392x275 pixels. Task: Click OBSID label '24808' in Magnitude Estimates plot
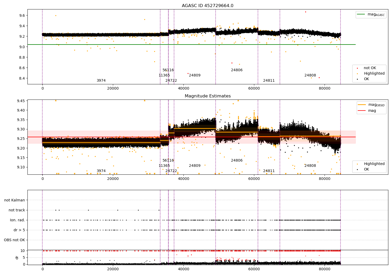(x=310, y=166)
